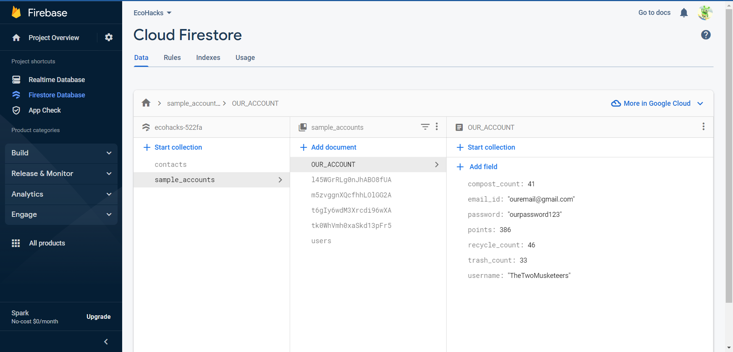Open Realtime Database in sidebar
Screen dimensions: 733x352
(x=57, y=79)
